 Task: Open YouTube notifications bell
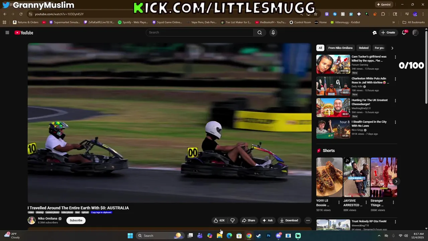[x=404, y=32]
